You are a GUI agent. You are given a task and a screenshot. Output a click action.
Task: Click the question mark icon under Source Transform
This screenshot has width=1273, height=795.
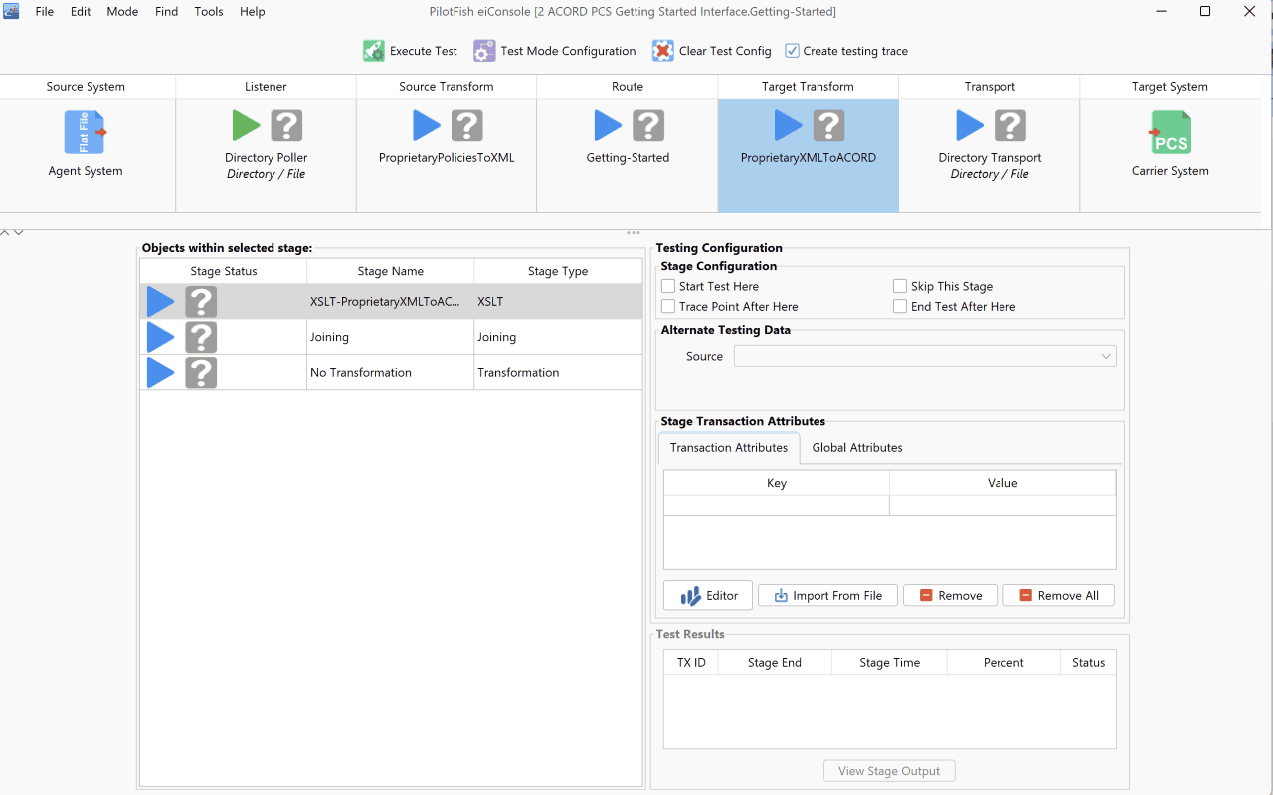click(x=467, y=126)
